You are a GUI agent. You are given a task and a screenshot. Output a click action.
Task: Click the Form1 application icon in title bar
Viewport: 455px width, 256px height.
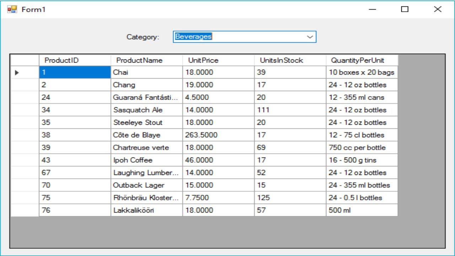pos(12,9)
